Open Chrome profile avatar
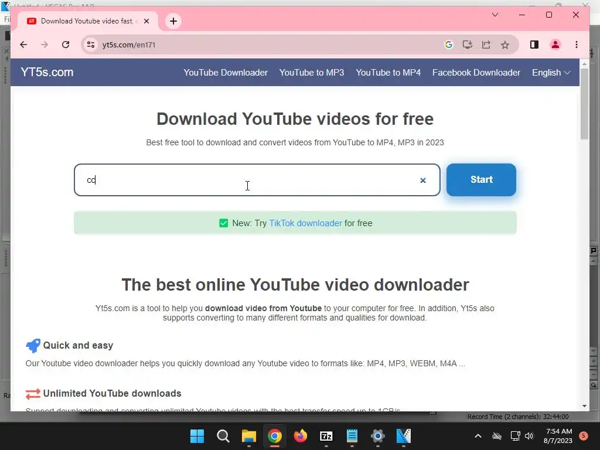This screenshot has height=450, width=600. (x=555, y=45)
